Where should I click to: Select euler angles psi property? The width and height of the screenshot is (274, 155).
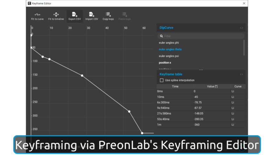click(x=169, y=56)
